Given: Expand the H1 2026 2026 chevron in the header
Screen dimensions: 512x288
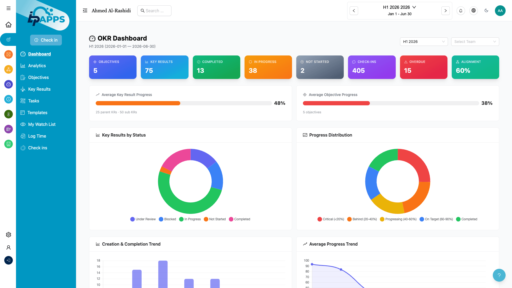Looking at the screenshot, I should tap(414, 7).
